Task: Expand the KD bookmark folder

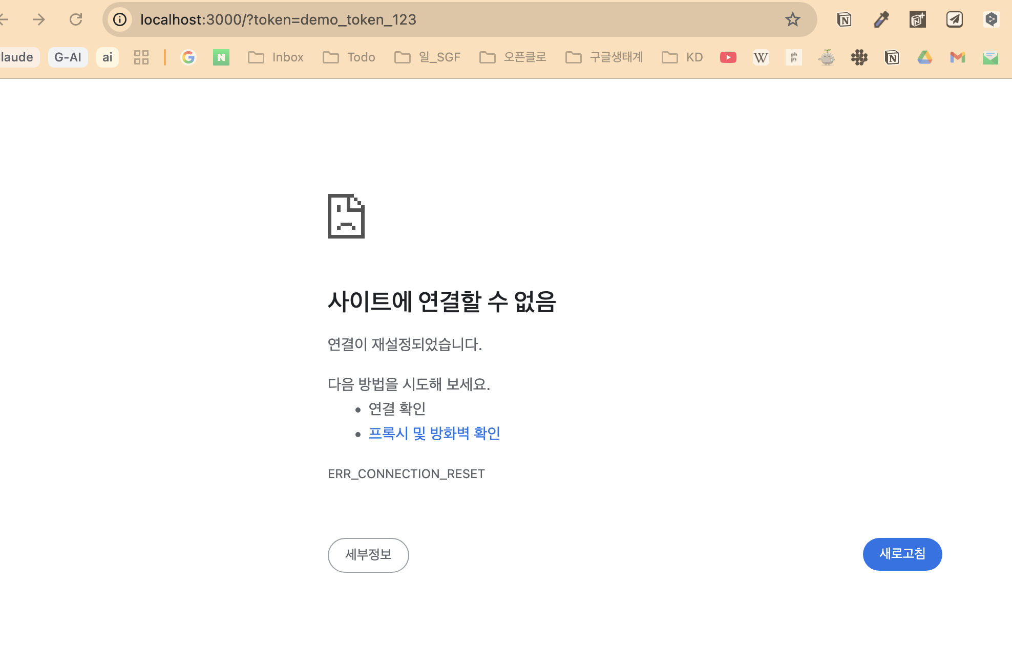Action: (x=682, y=57)
